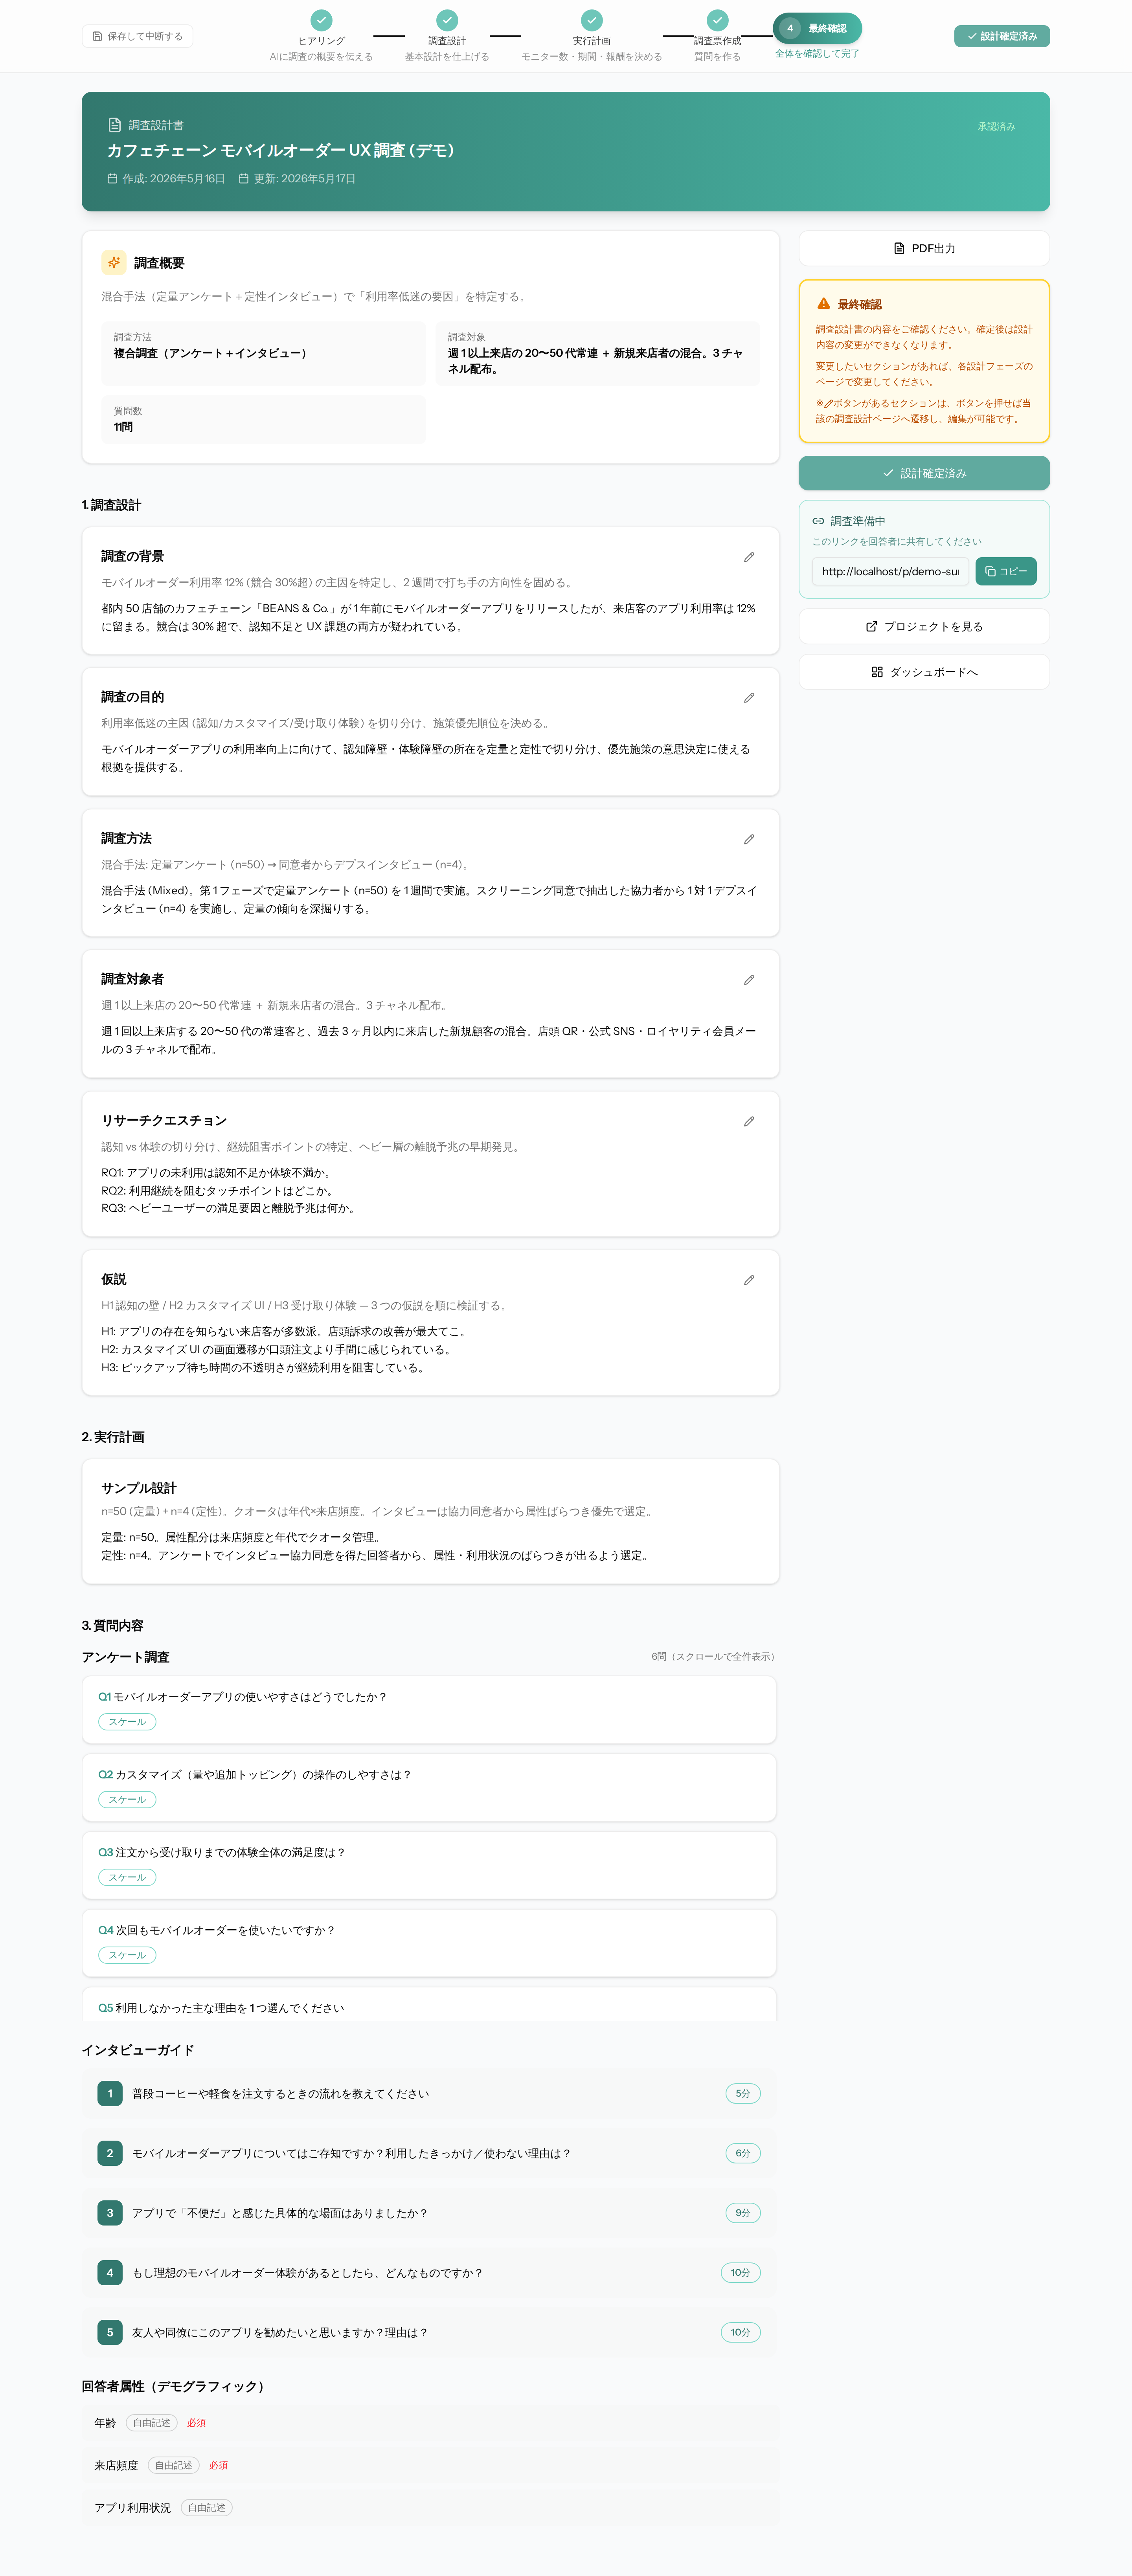Go to ダッシュボードへ

pos(924,672)
